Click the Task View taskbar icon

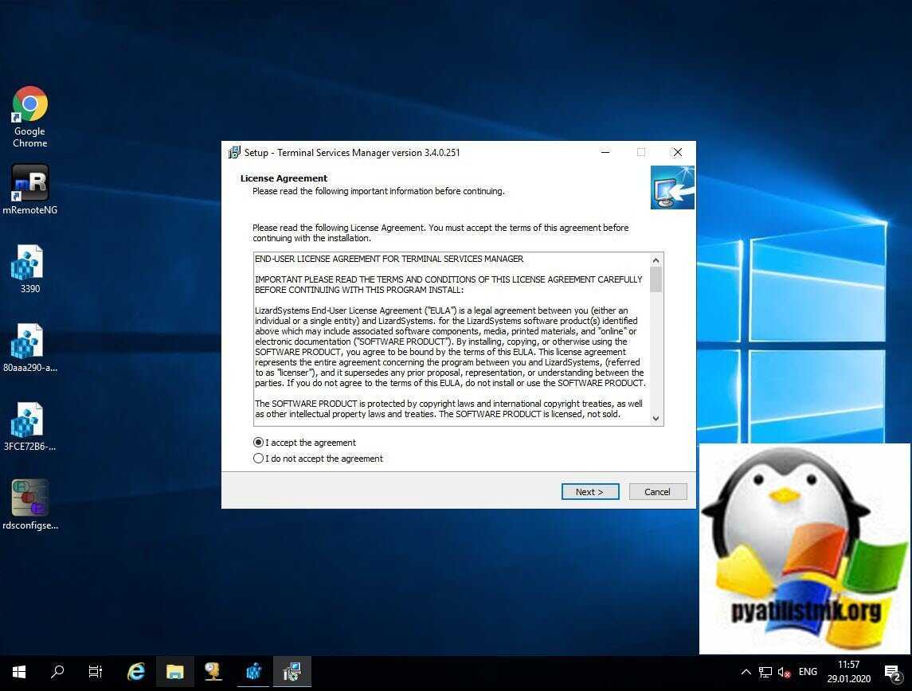(96, 672)
